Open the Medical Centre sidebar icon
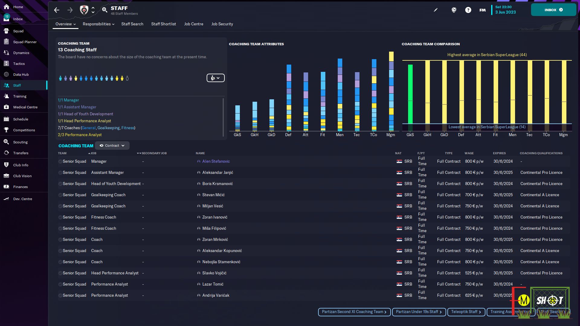Image resolution: width=580 pixels, height=326 pixels. click(6, 107)
